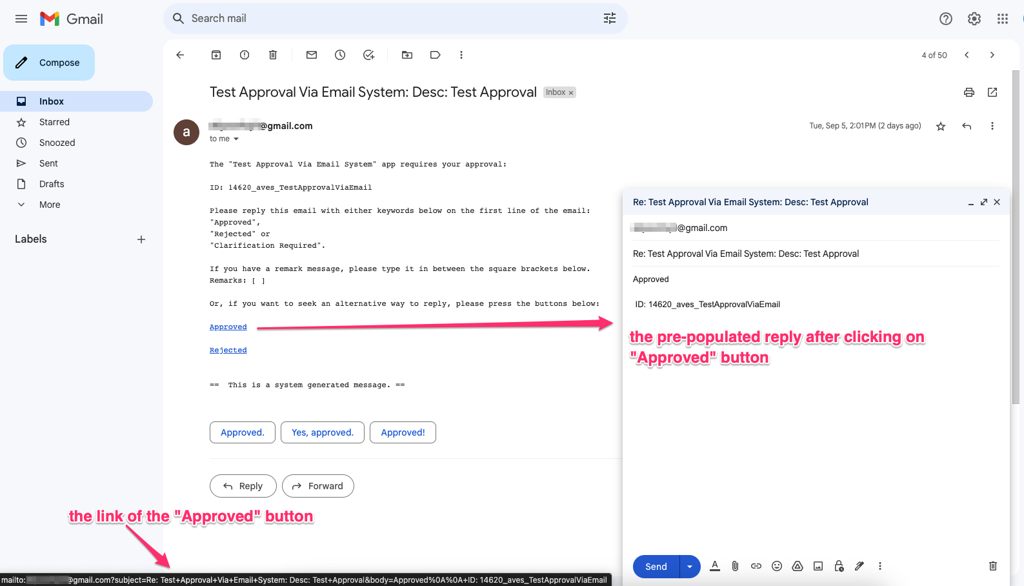Viewport: 1024px width, 586px height.
Task: Add this email to Tasks
Action: point(368,55)
